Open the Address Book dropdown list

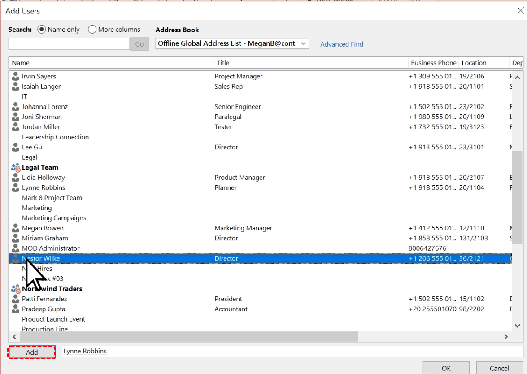click(303, 43)
